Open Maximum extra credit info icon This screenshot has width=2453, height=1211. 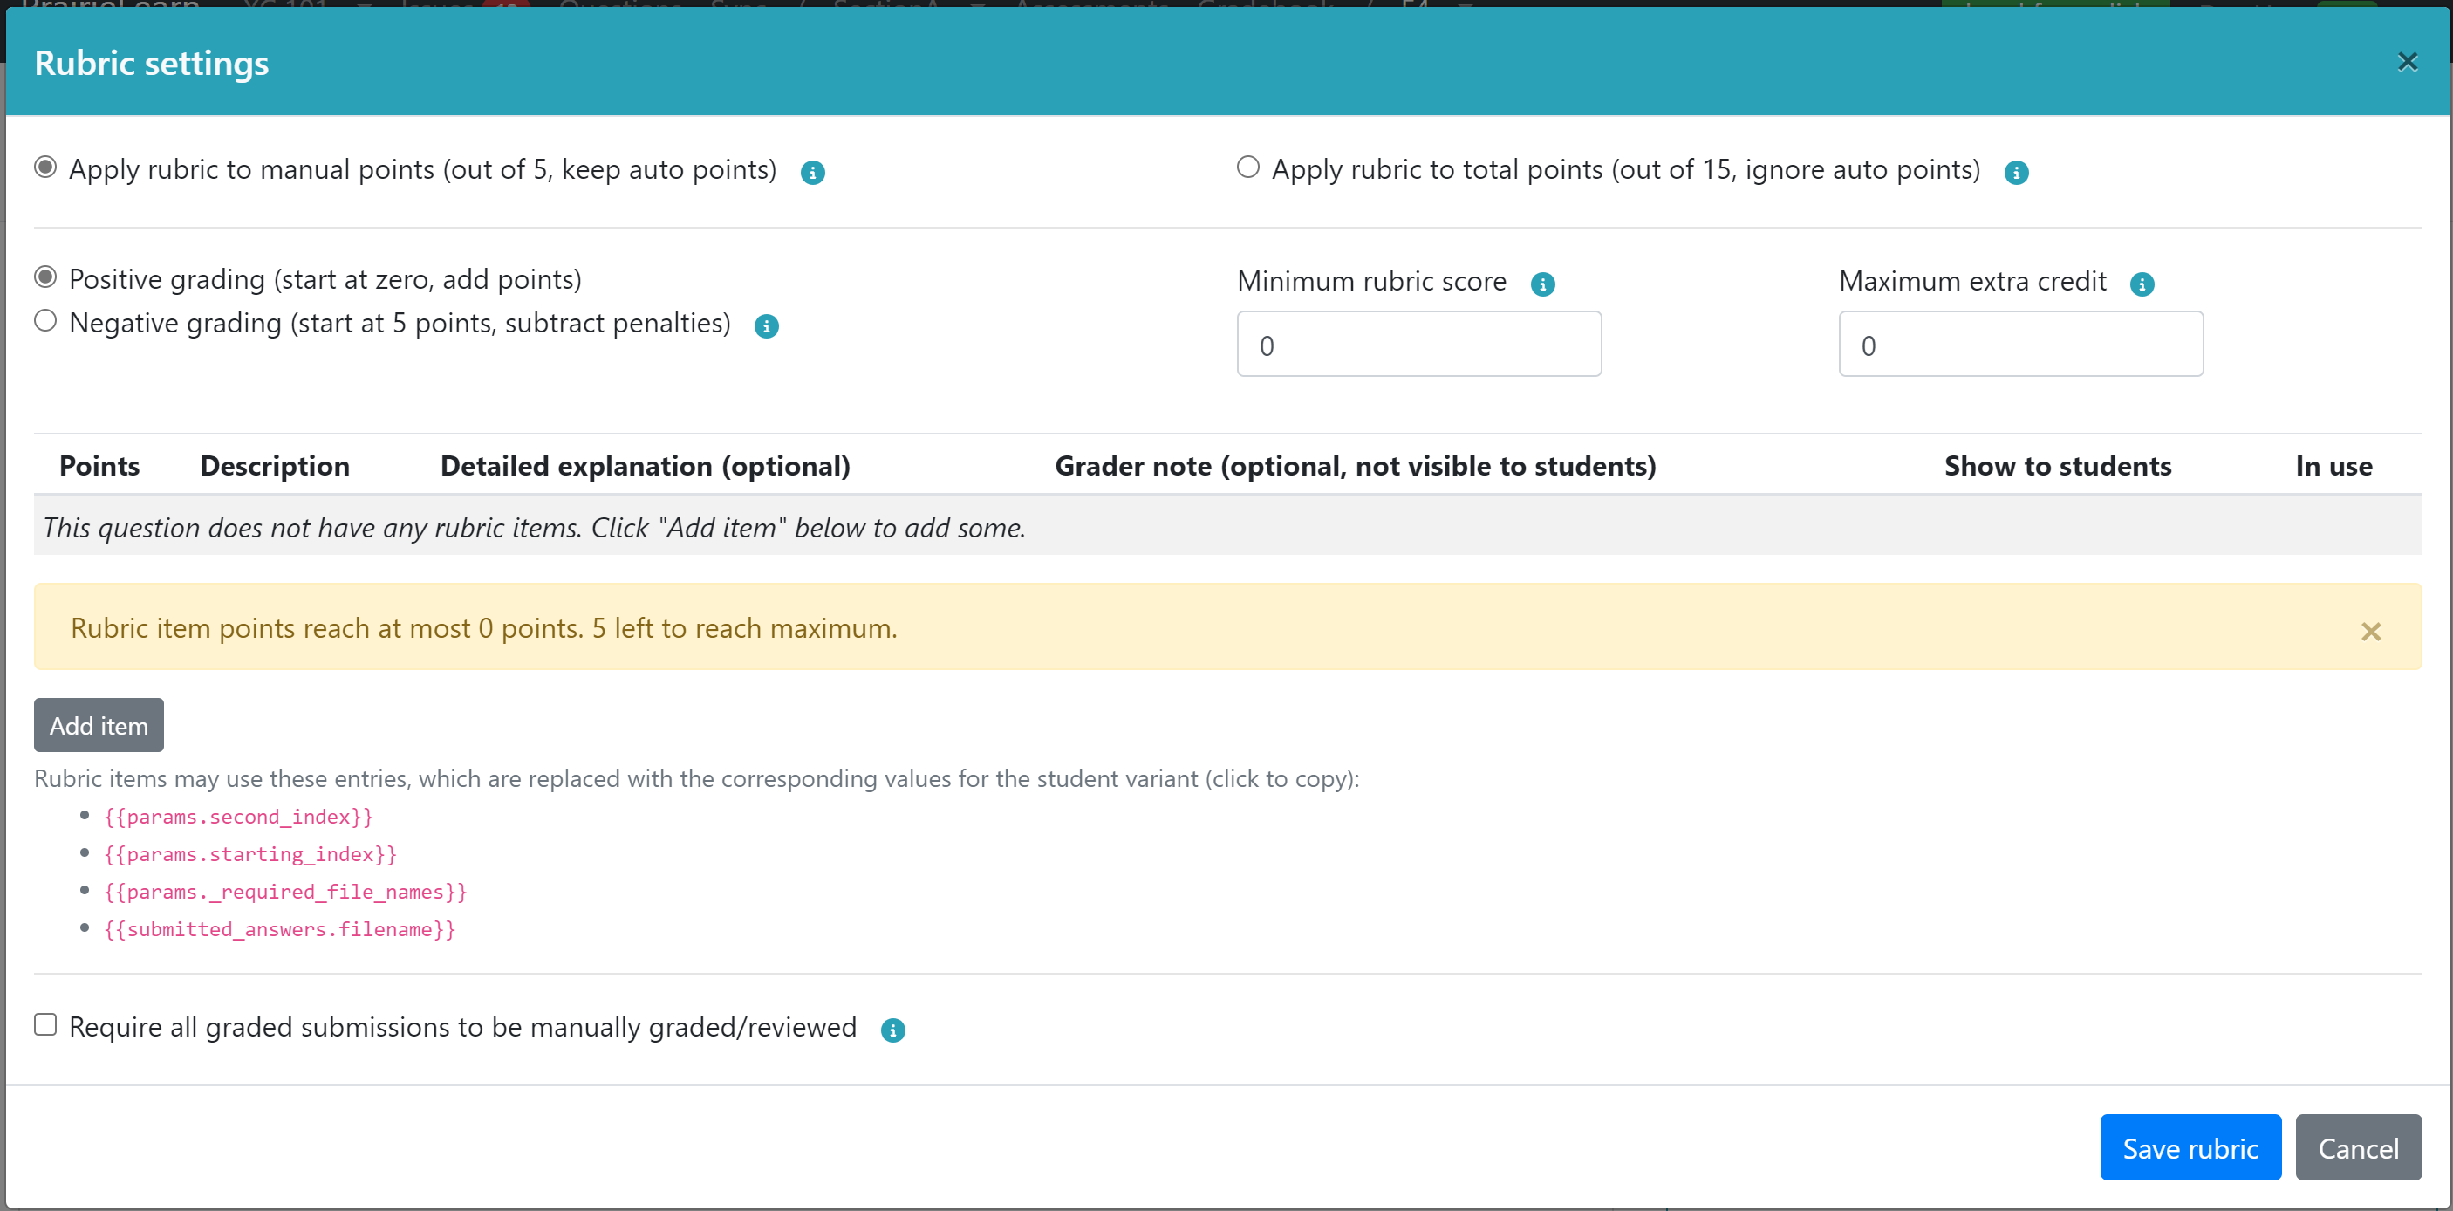point(2142,284)
